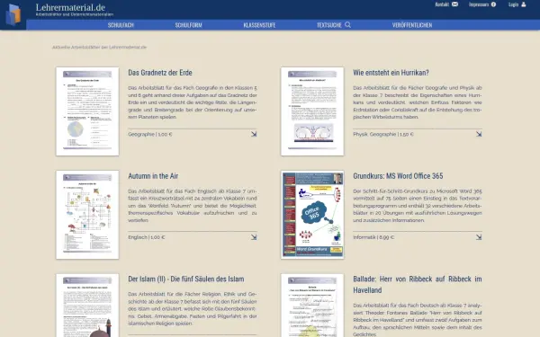
Task: Open the Schulform menu
Action: [188, 25]
